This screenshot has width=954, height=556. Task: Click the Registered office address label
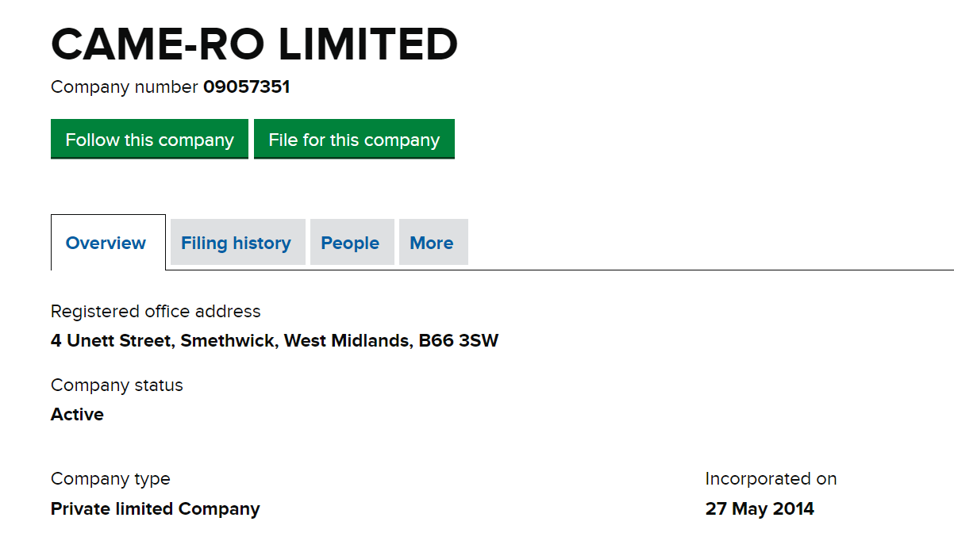(x=156, y=311)
